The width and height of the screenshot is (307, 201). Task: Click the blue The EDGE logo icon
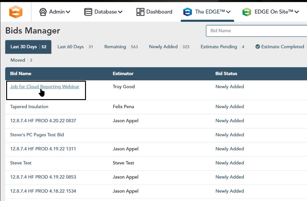click(x=187, y=12)
